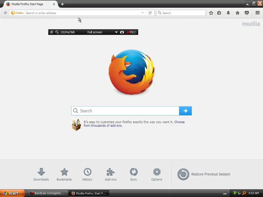Open Add-ons from the start page launcher
Viewport: 263px width, 197px height.
(110, 174)
